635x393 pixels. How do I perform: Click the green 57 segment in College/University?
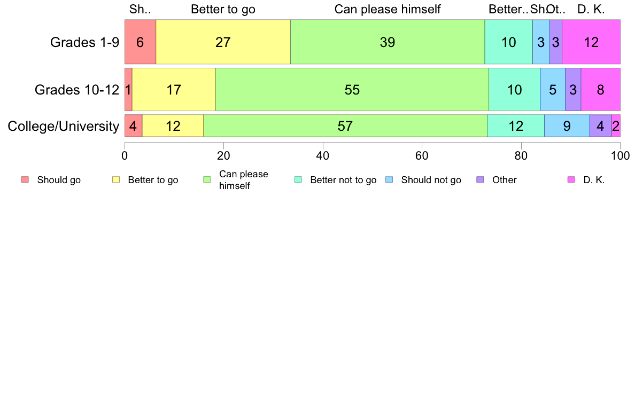tap(345, 126)
